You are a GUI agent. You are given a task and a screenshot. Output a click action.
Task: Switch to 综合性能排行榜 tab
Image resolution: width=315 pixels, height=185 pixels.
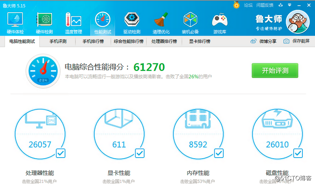129,42
